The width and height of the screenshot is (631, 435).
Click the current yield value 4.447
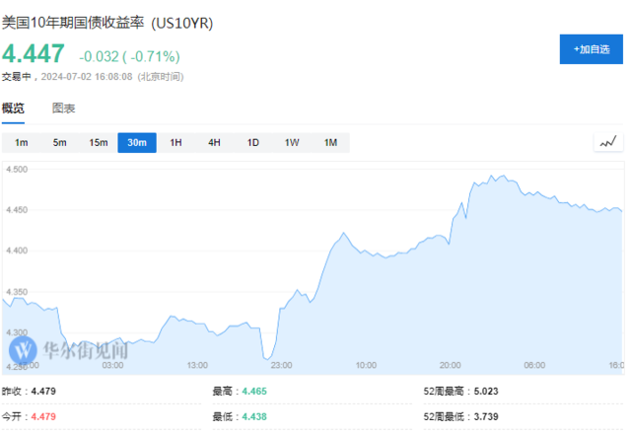[34, 53]
